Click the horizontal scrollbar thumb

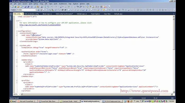coord(91,94)
